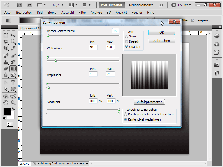The height and width of the screenshot is (167, 223).
Task: Click the Anzahl Generatoren slider handle
Action: [x=48, y=36]
